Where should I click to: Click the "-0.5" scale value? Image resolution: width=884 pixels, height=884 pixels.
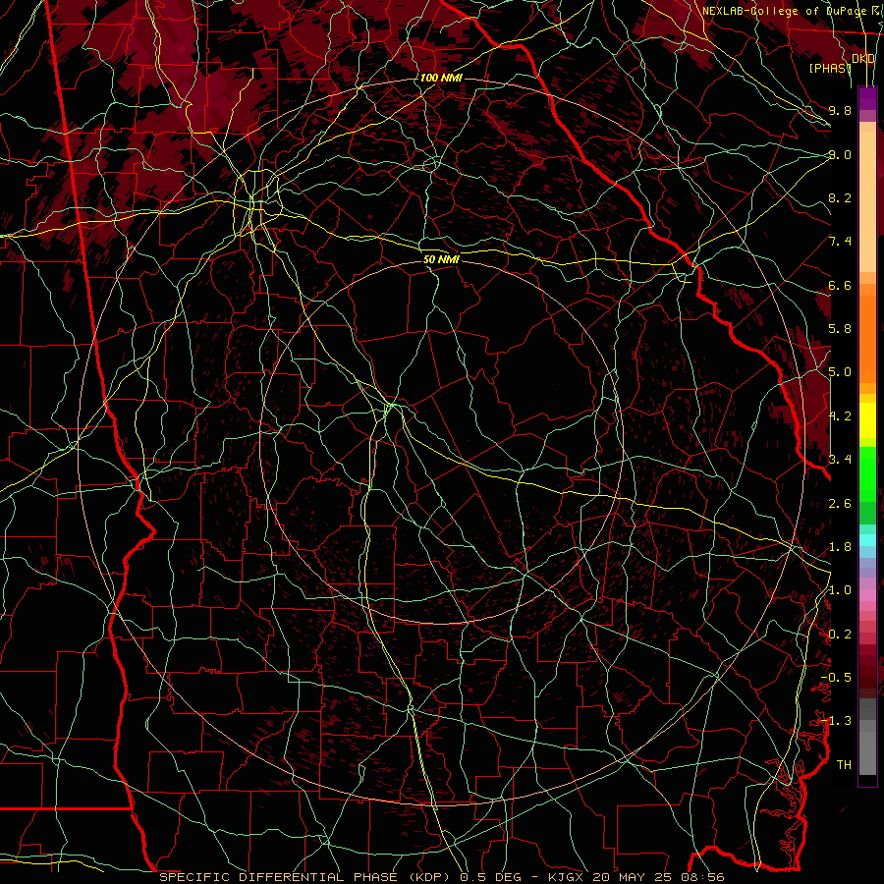[x=837, y=678]
